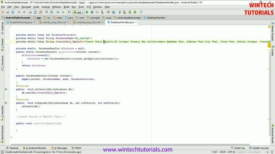Open the UTF-8 encoding selector
This screenshot has height=154, width=275.
pos(232,152)
